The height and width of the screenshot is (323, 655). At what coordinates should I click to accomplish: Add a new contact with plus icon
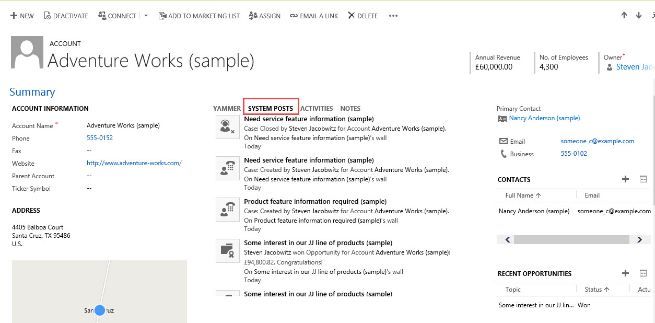[625, 179]
